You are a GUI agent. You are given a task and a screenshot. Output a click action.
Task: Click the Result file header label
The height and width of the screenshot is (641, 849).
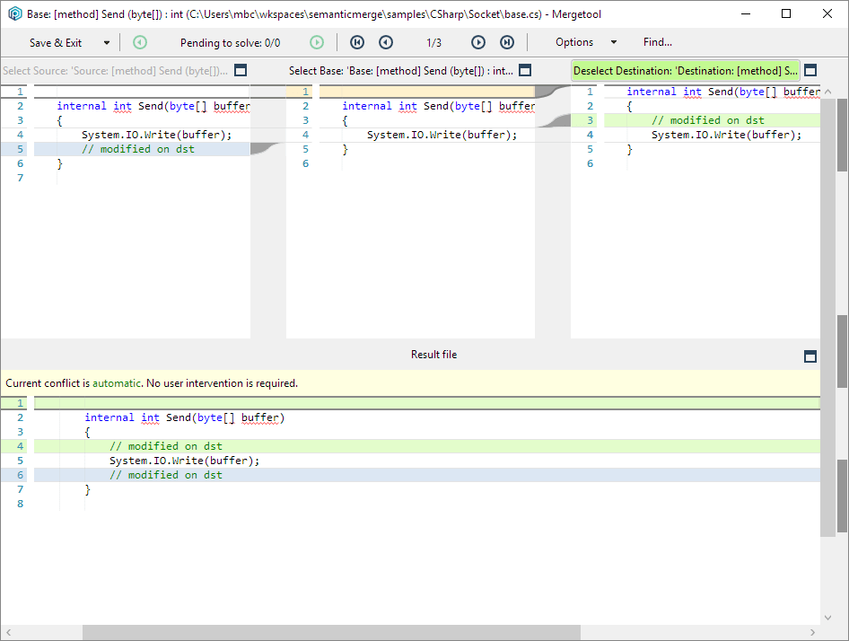pyautogui.click(x=433, y=355)
